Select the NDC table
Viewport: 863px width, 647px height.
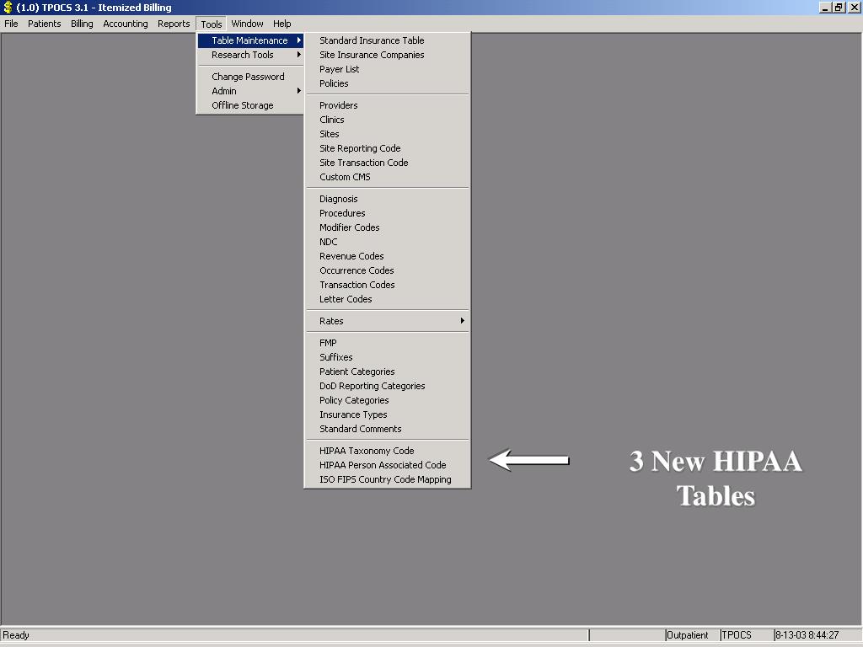tap(388, 242)
